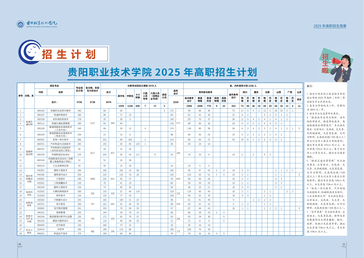Select the 招生专业 column header

(x=54, y=86)
